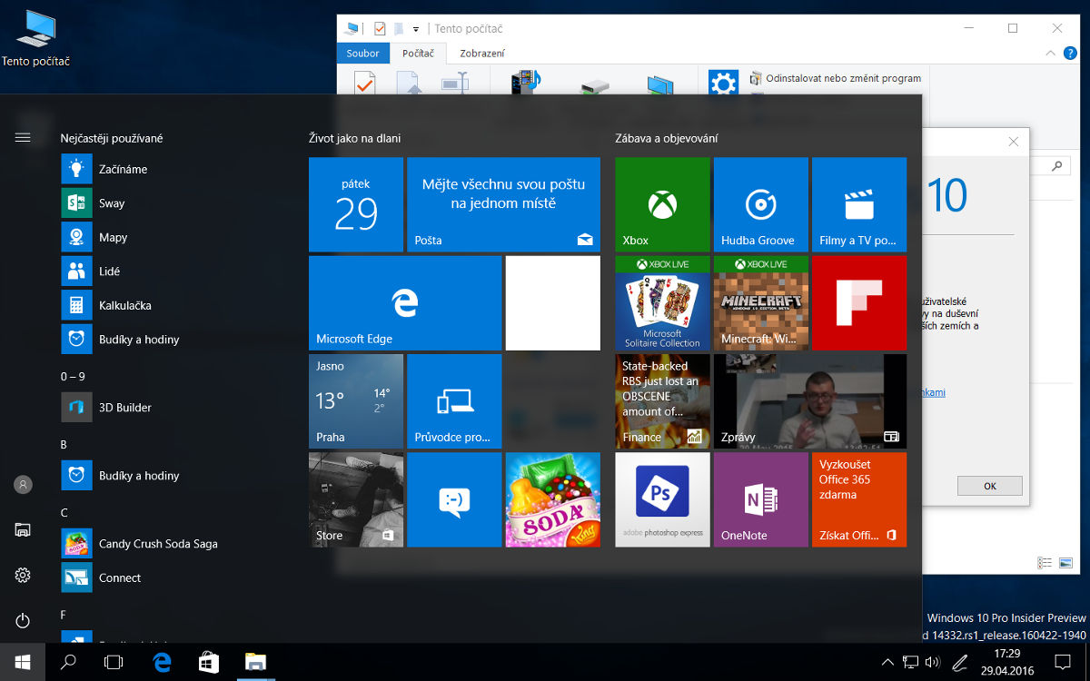Open File Explorer from Start sidebar

tap(23, 530)
